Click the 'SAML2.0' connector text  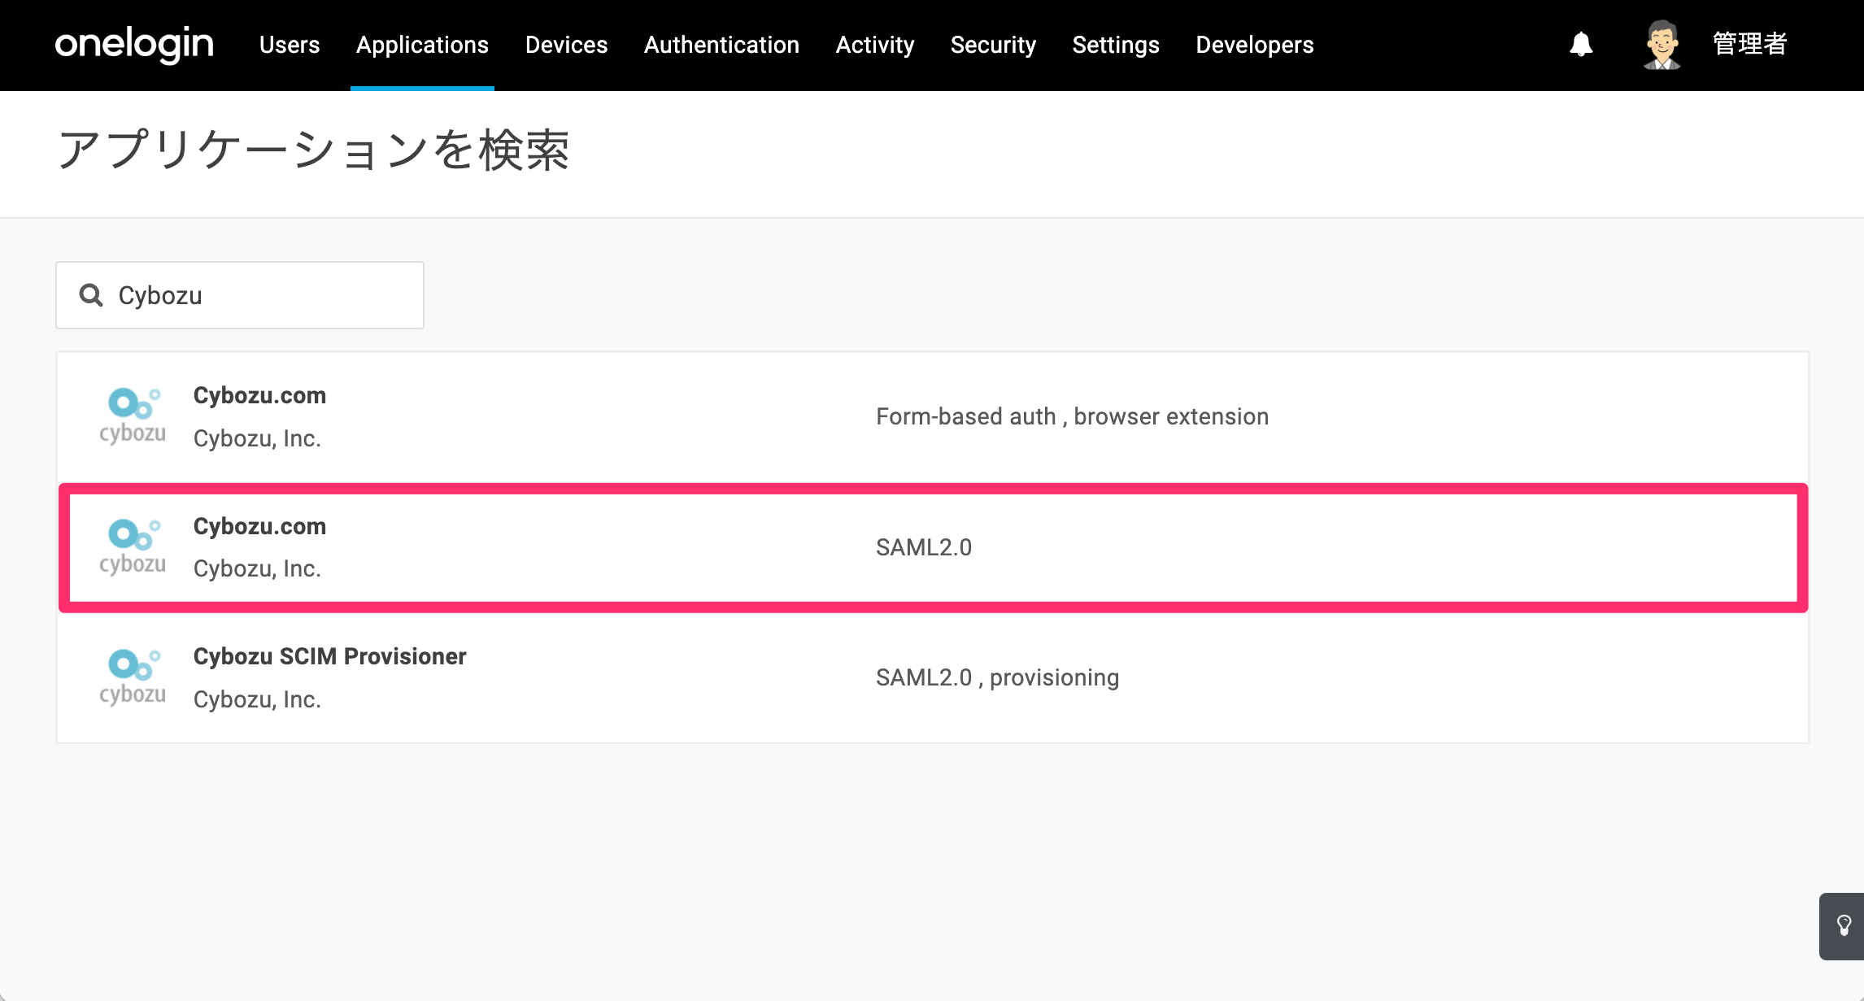click(924, 547)
